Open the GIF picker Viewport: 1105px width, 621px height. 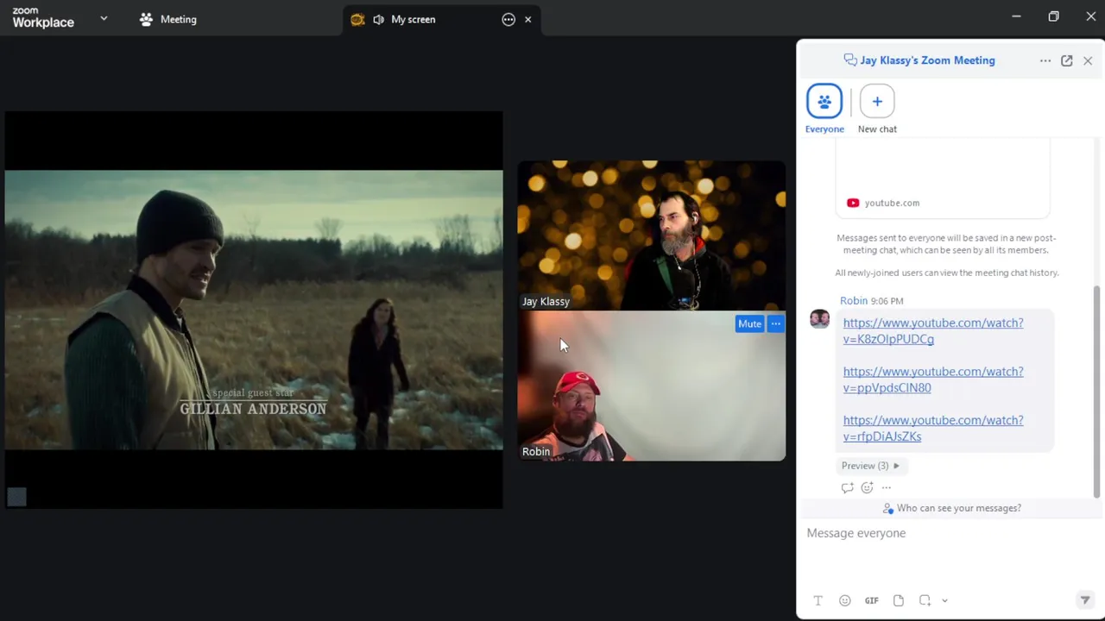pos(872,600)
